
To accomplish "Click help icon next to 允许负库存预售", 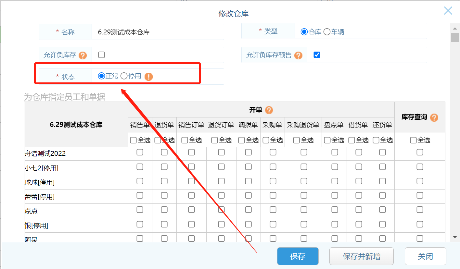I will (298, 55).
